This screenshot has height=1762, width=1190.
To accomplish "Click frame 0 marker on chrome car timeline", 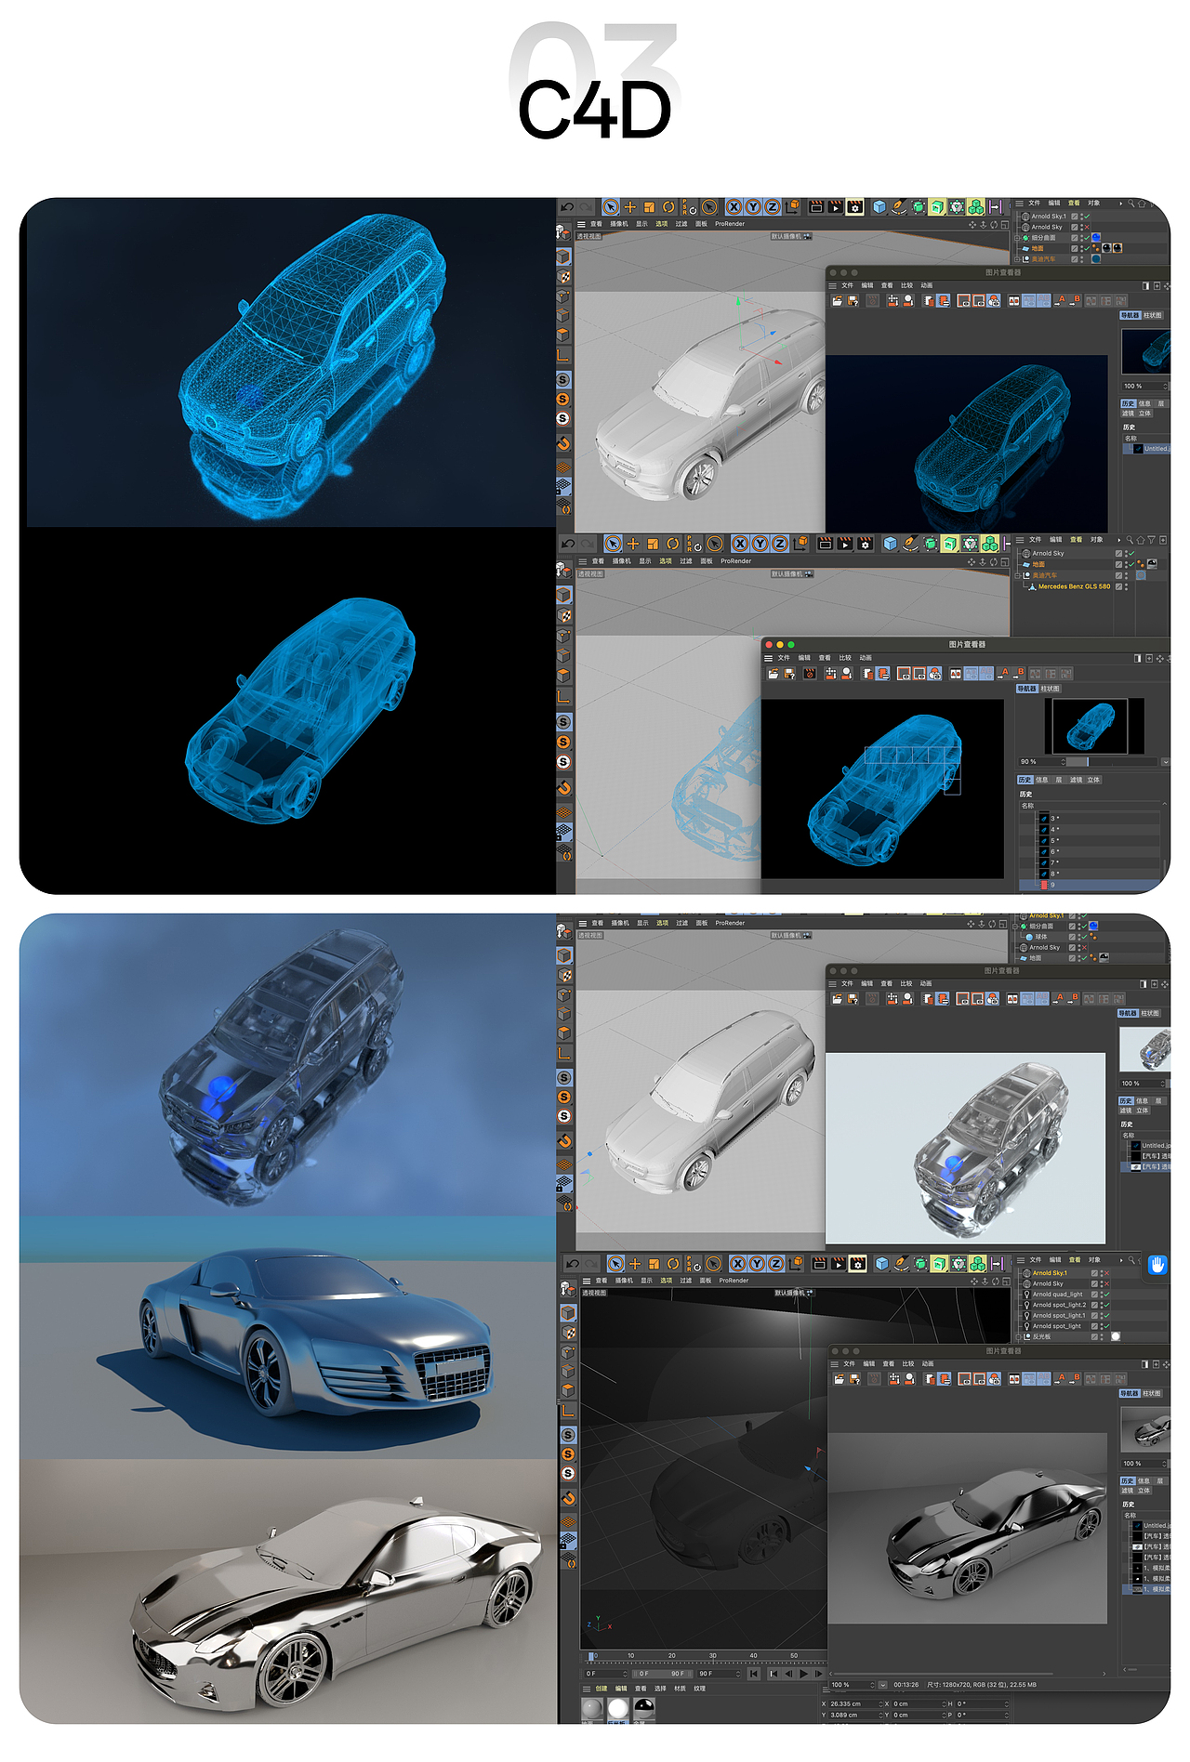I will pos(592,1657).
